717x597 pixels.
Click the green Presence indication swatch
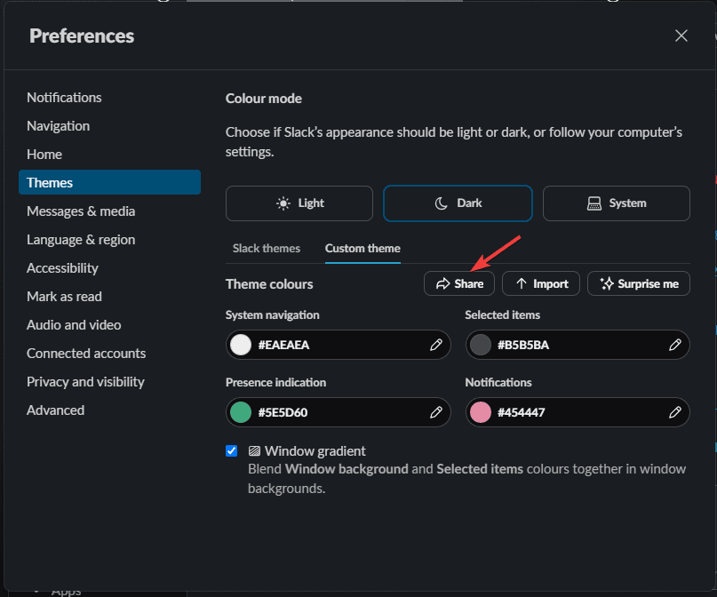[x=241, y=412]
